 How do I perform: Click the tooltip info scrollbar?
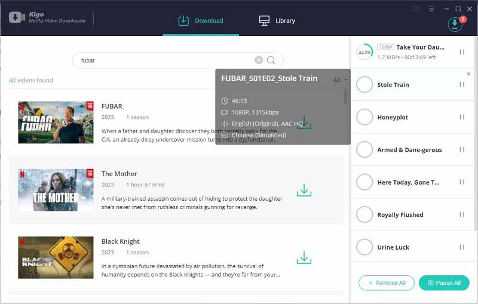click(345, 96)
